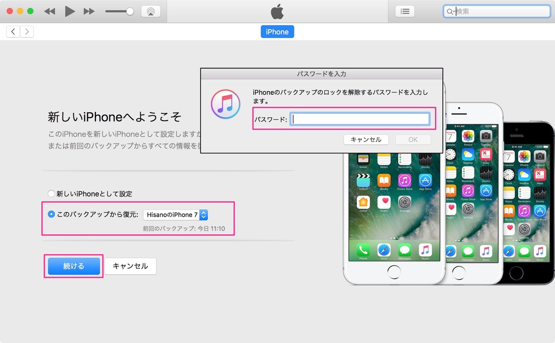This screenshot has width=555, height=343.
Task: Click the 前回のバックアップ: 今日 11:10 text
Action: 184,229
